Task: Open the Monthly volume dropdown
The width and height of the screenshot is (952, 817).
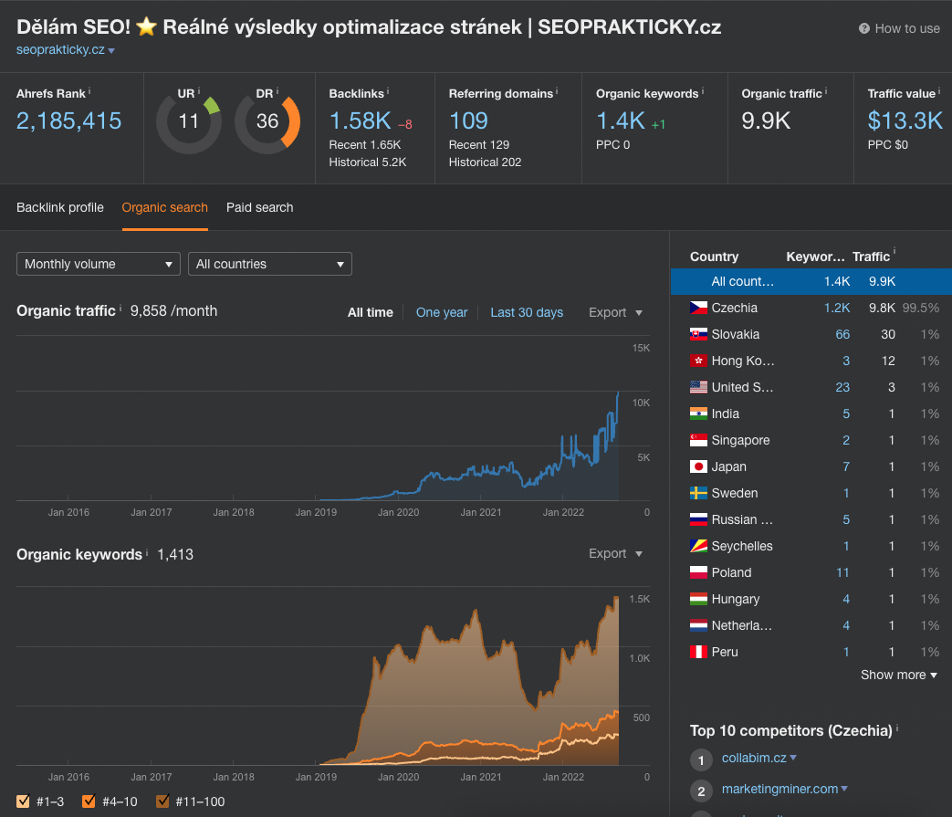Action: point(99,264)
